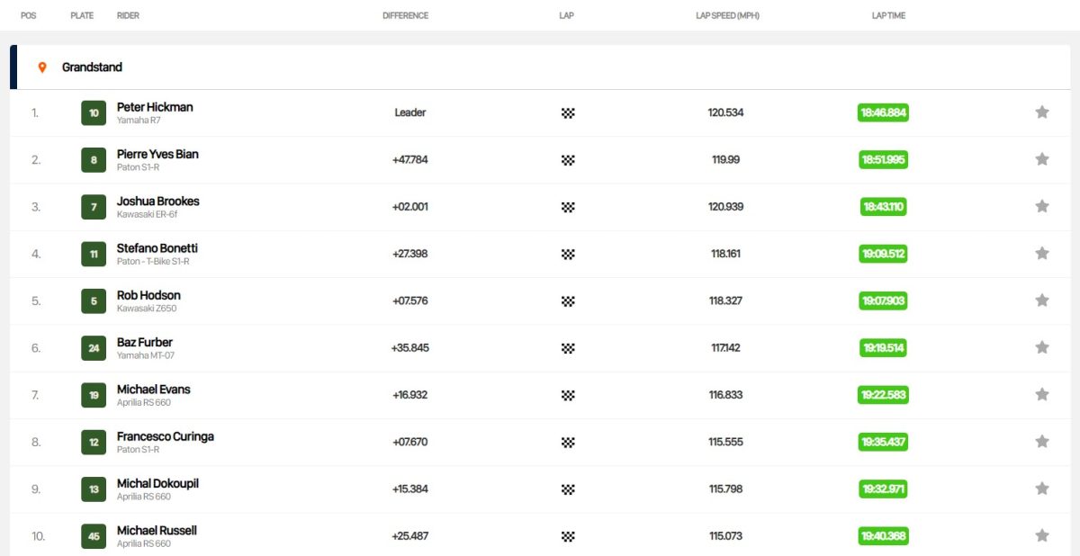The height and width of the screenshot is (556, 1080).
Task: Collapse the Grandstand section header
Action: pyautogui.click(x=540, y=67)
